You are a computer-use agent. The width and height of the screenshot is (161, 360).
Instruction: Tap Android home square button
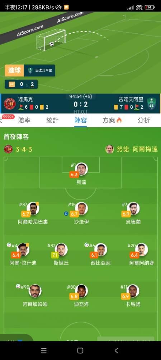pos(80,350)
